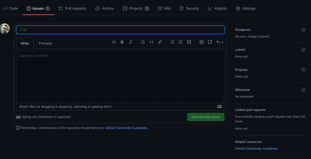Open GitHub Community Guidelines link below editor

click(x=126, y=128)
